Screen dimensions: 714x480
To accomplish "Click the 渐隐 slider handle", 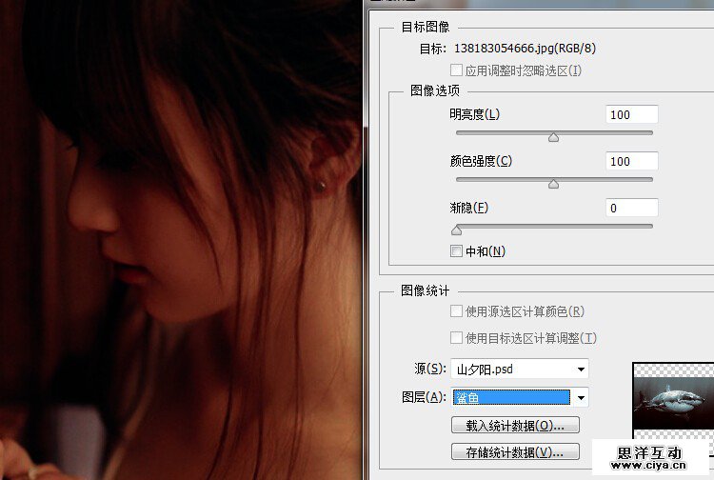I will [x=457, y=230].
